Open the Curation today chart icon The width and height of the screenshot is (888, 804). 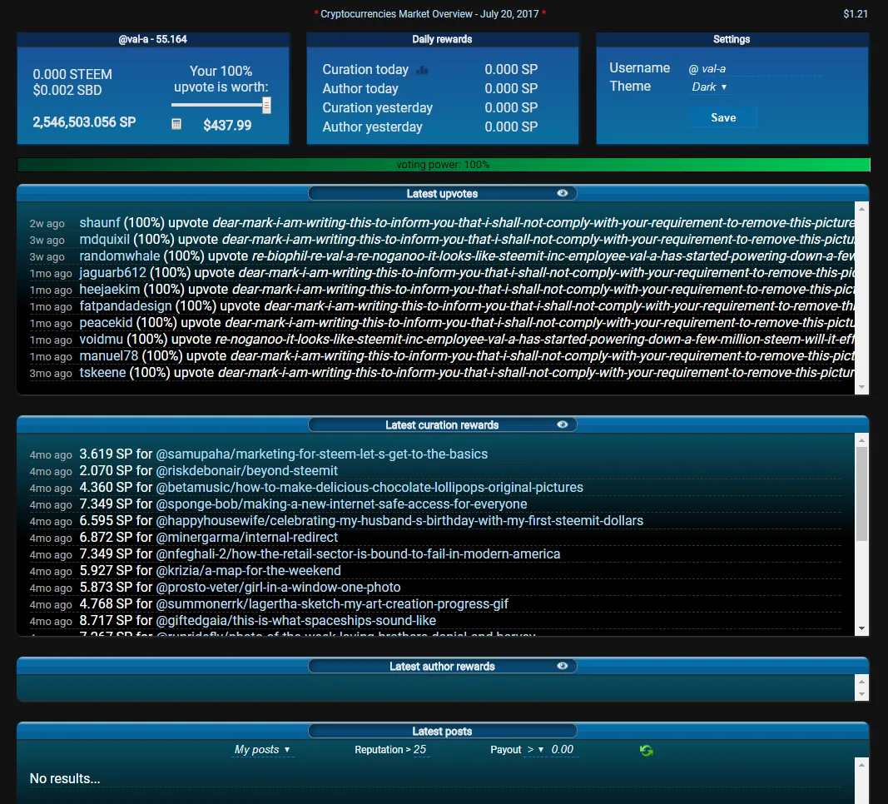[x=422, y=70]
